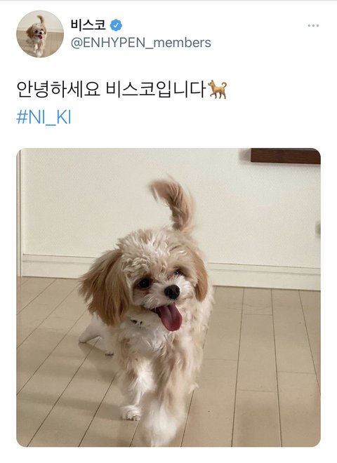Click the dog emoji in tweet text

click(x=217, y=89)
